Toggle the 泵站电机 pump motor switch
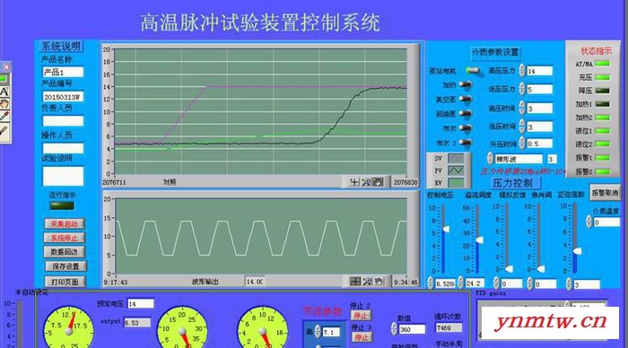Image resolution: width=628 pixels, height=348 pixels. click(473, 71)
